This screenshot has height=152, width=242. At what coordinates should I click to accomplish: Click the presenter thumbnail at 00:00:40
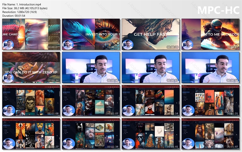[x=91, y=67]
